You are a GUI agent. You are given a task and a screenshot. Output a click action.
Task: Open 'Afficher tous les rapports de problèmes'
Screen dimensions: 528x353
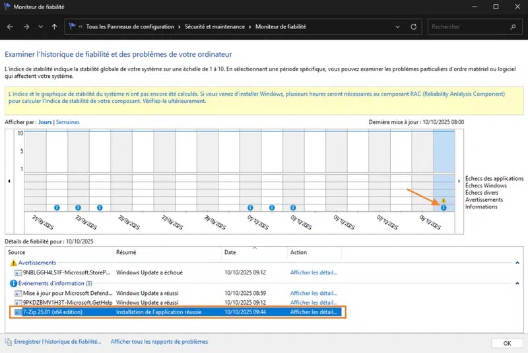click(x=159, y=342)
